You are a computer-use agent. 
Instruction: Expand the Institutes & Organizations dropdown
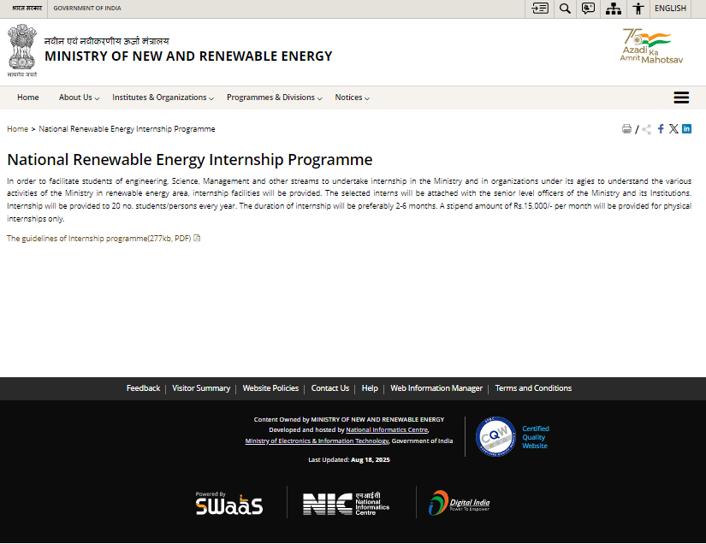(x=159, y=97)
